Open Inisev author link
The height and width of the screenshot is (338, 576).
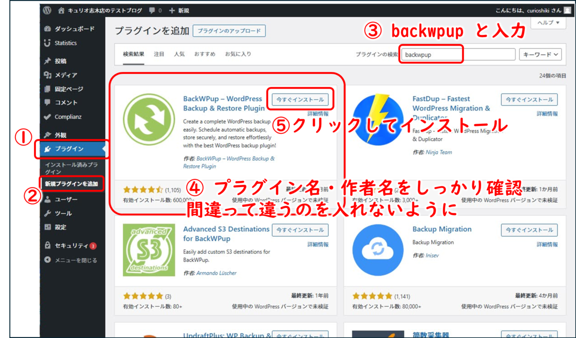[x=432, y=256]
